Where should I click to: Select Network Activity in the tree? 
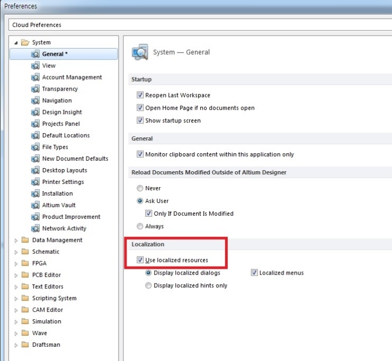click(x=64, y=228)
